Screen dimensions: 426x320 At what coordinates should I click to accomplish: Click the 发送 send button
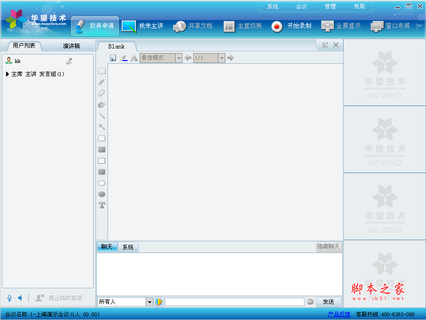click(329, 302)
